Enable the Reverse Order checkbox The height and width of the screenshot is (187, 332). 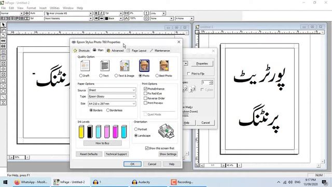145,98
